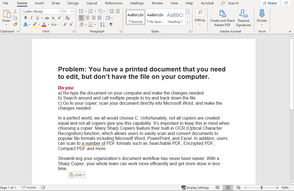Click the Share button
The image size is (294, 191).
point(270,3)
